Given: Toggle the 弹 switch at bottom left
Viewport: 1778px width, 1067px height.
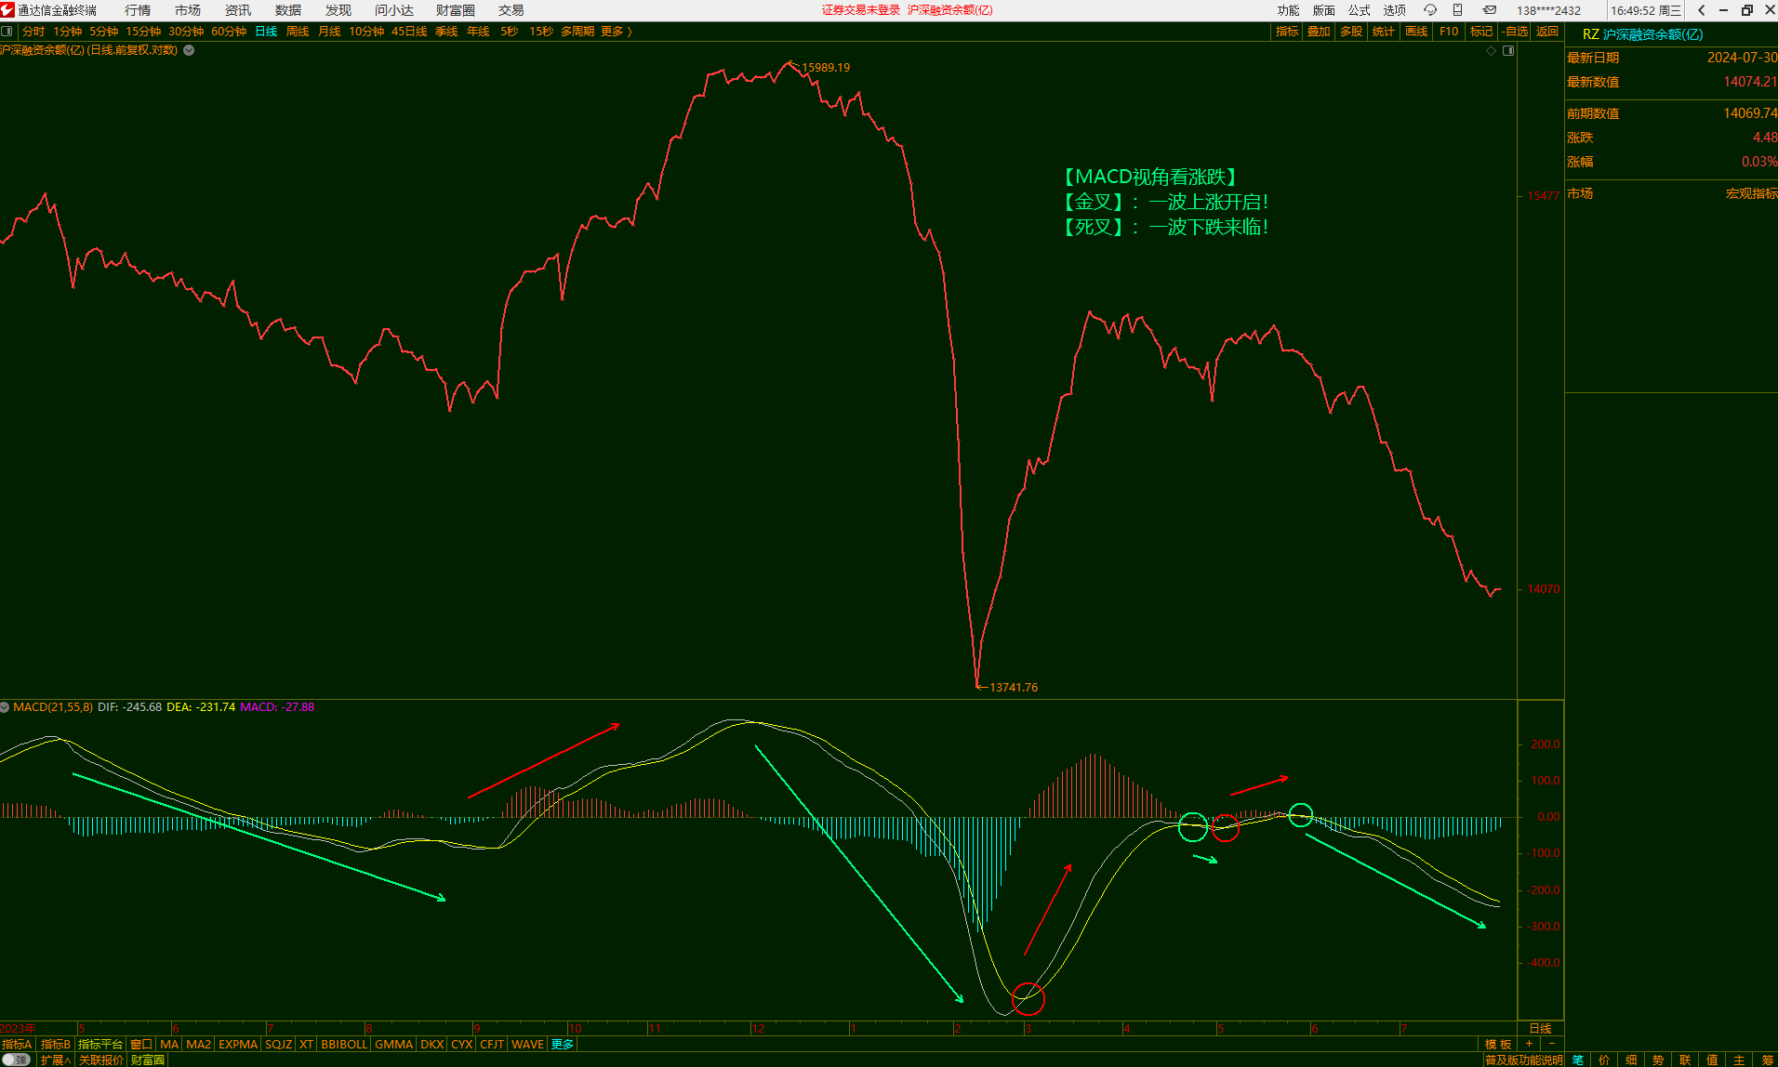Looking at the screenshot, I should tap(16, 1060).
